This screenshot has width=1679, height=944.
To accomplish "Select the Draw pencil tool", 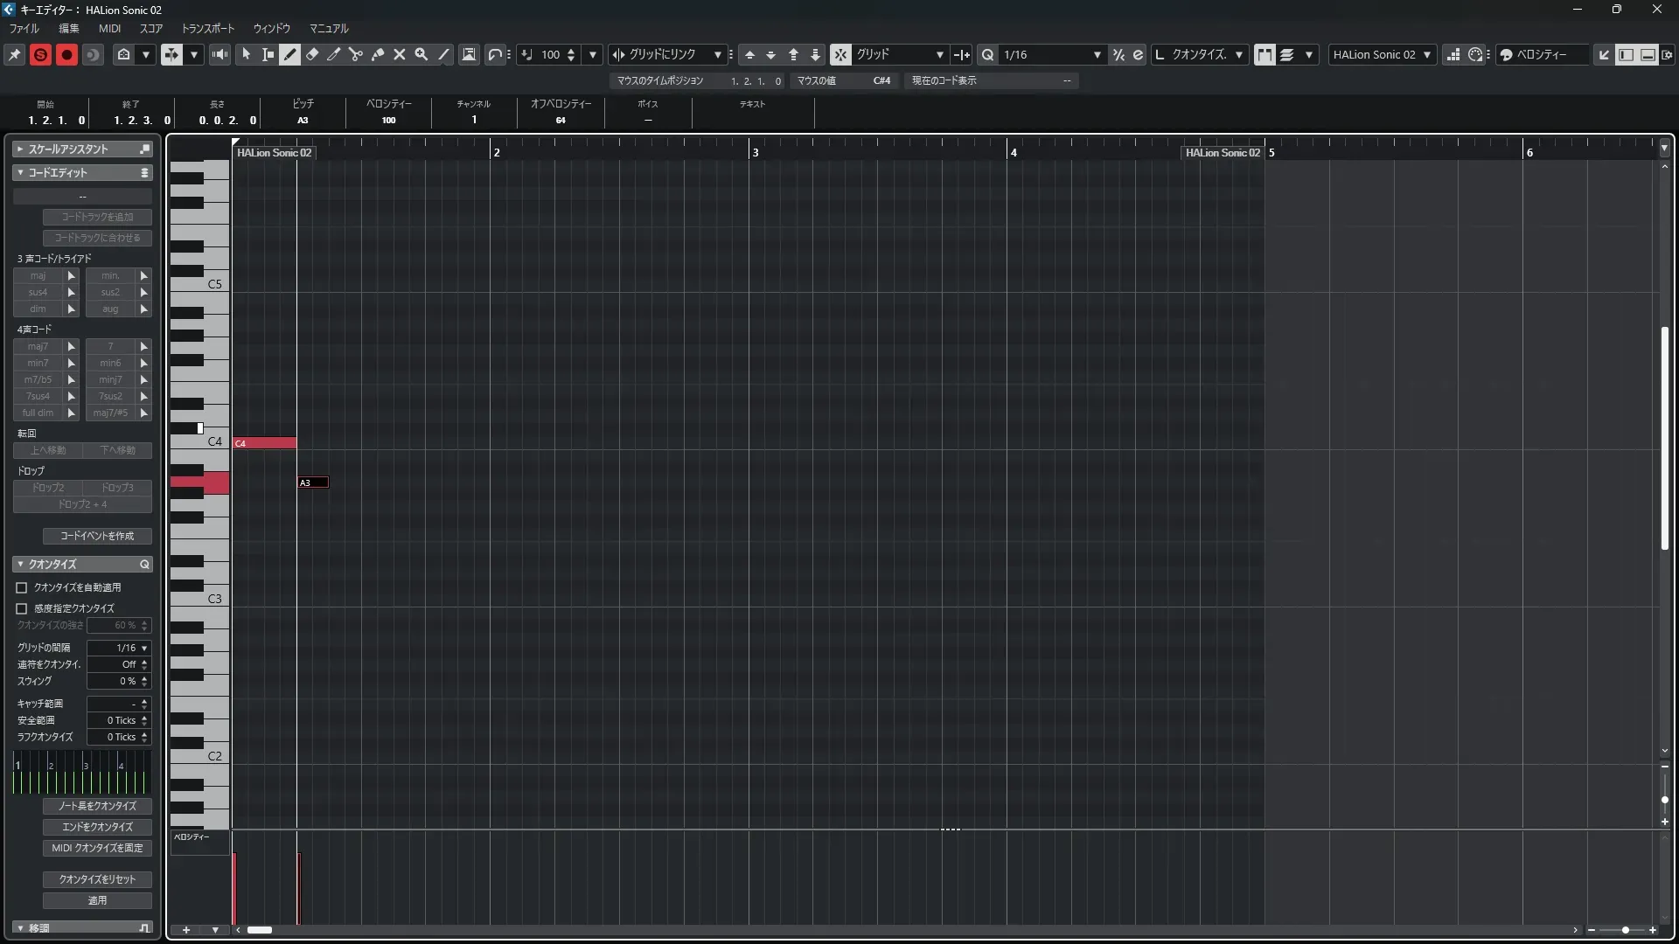I will (290, 54).
